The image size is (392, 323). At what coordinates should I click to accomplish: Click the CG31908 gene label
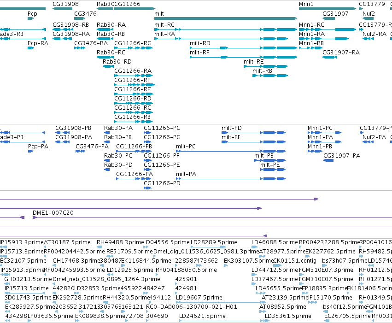click(65, 4)
